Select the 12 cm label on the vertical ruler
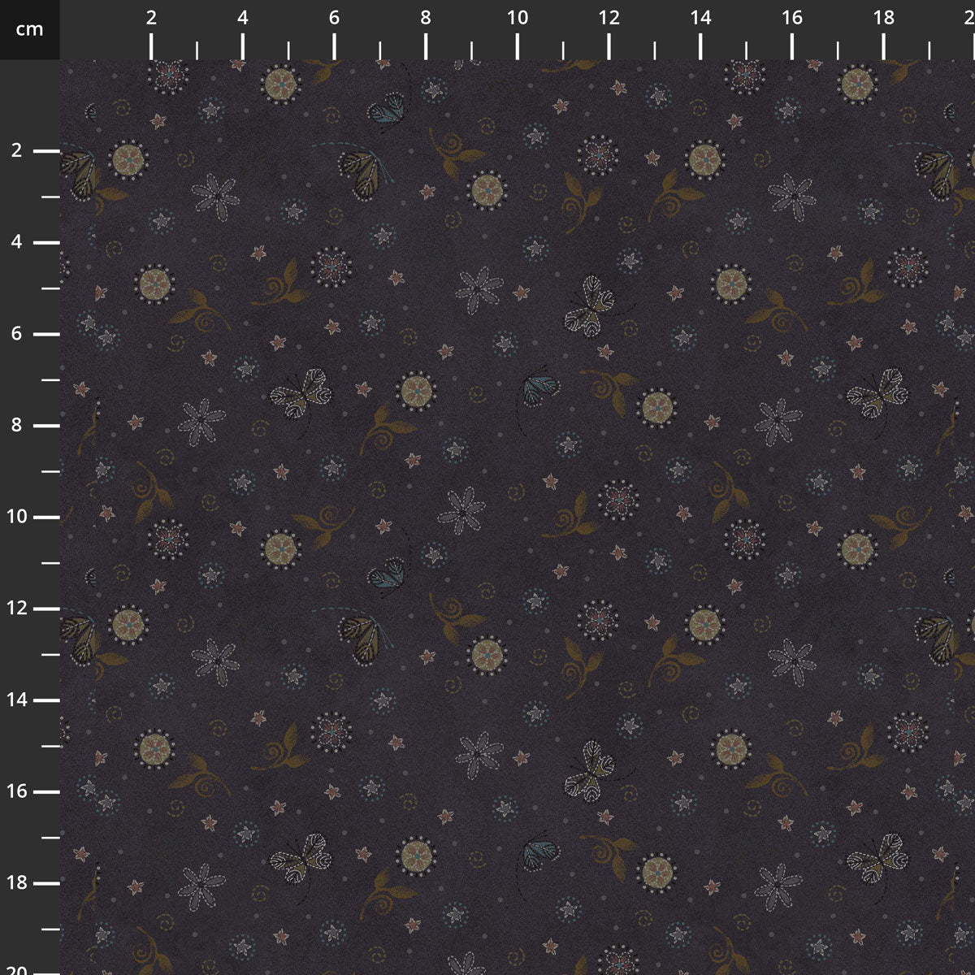The width and height of the screenshot is (975, 975). tap(17, 609)
